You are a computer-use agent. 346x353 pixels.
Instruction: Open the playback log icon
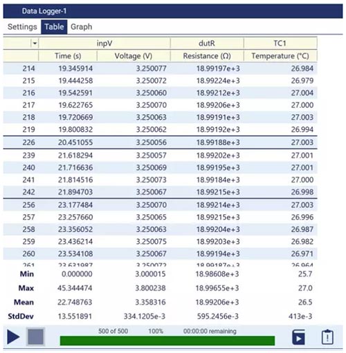pyautogui.click(x=299, y=337)
